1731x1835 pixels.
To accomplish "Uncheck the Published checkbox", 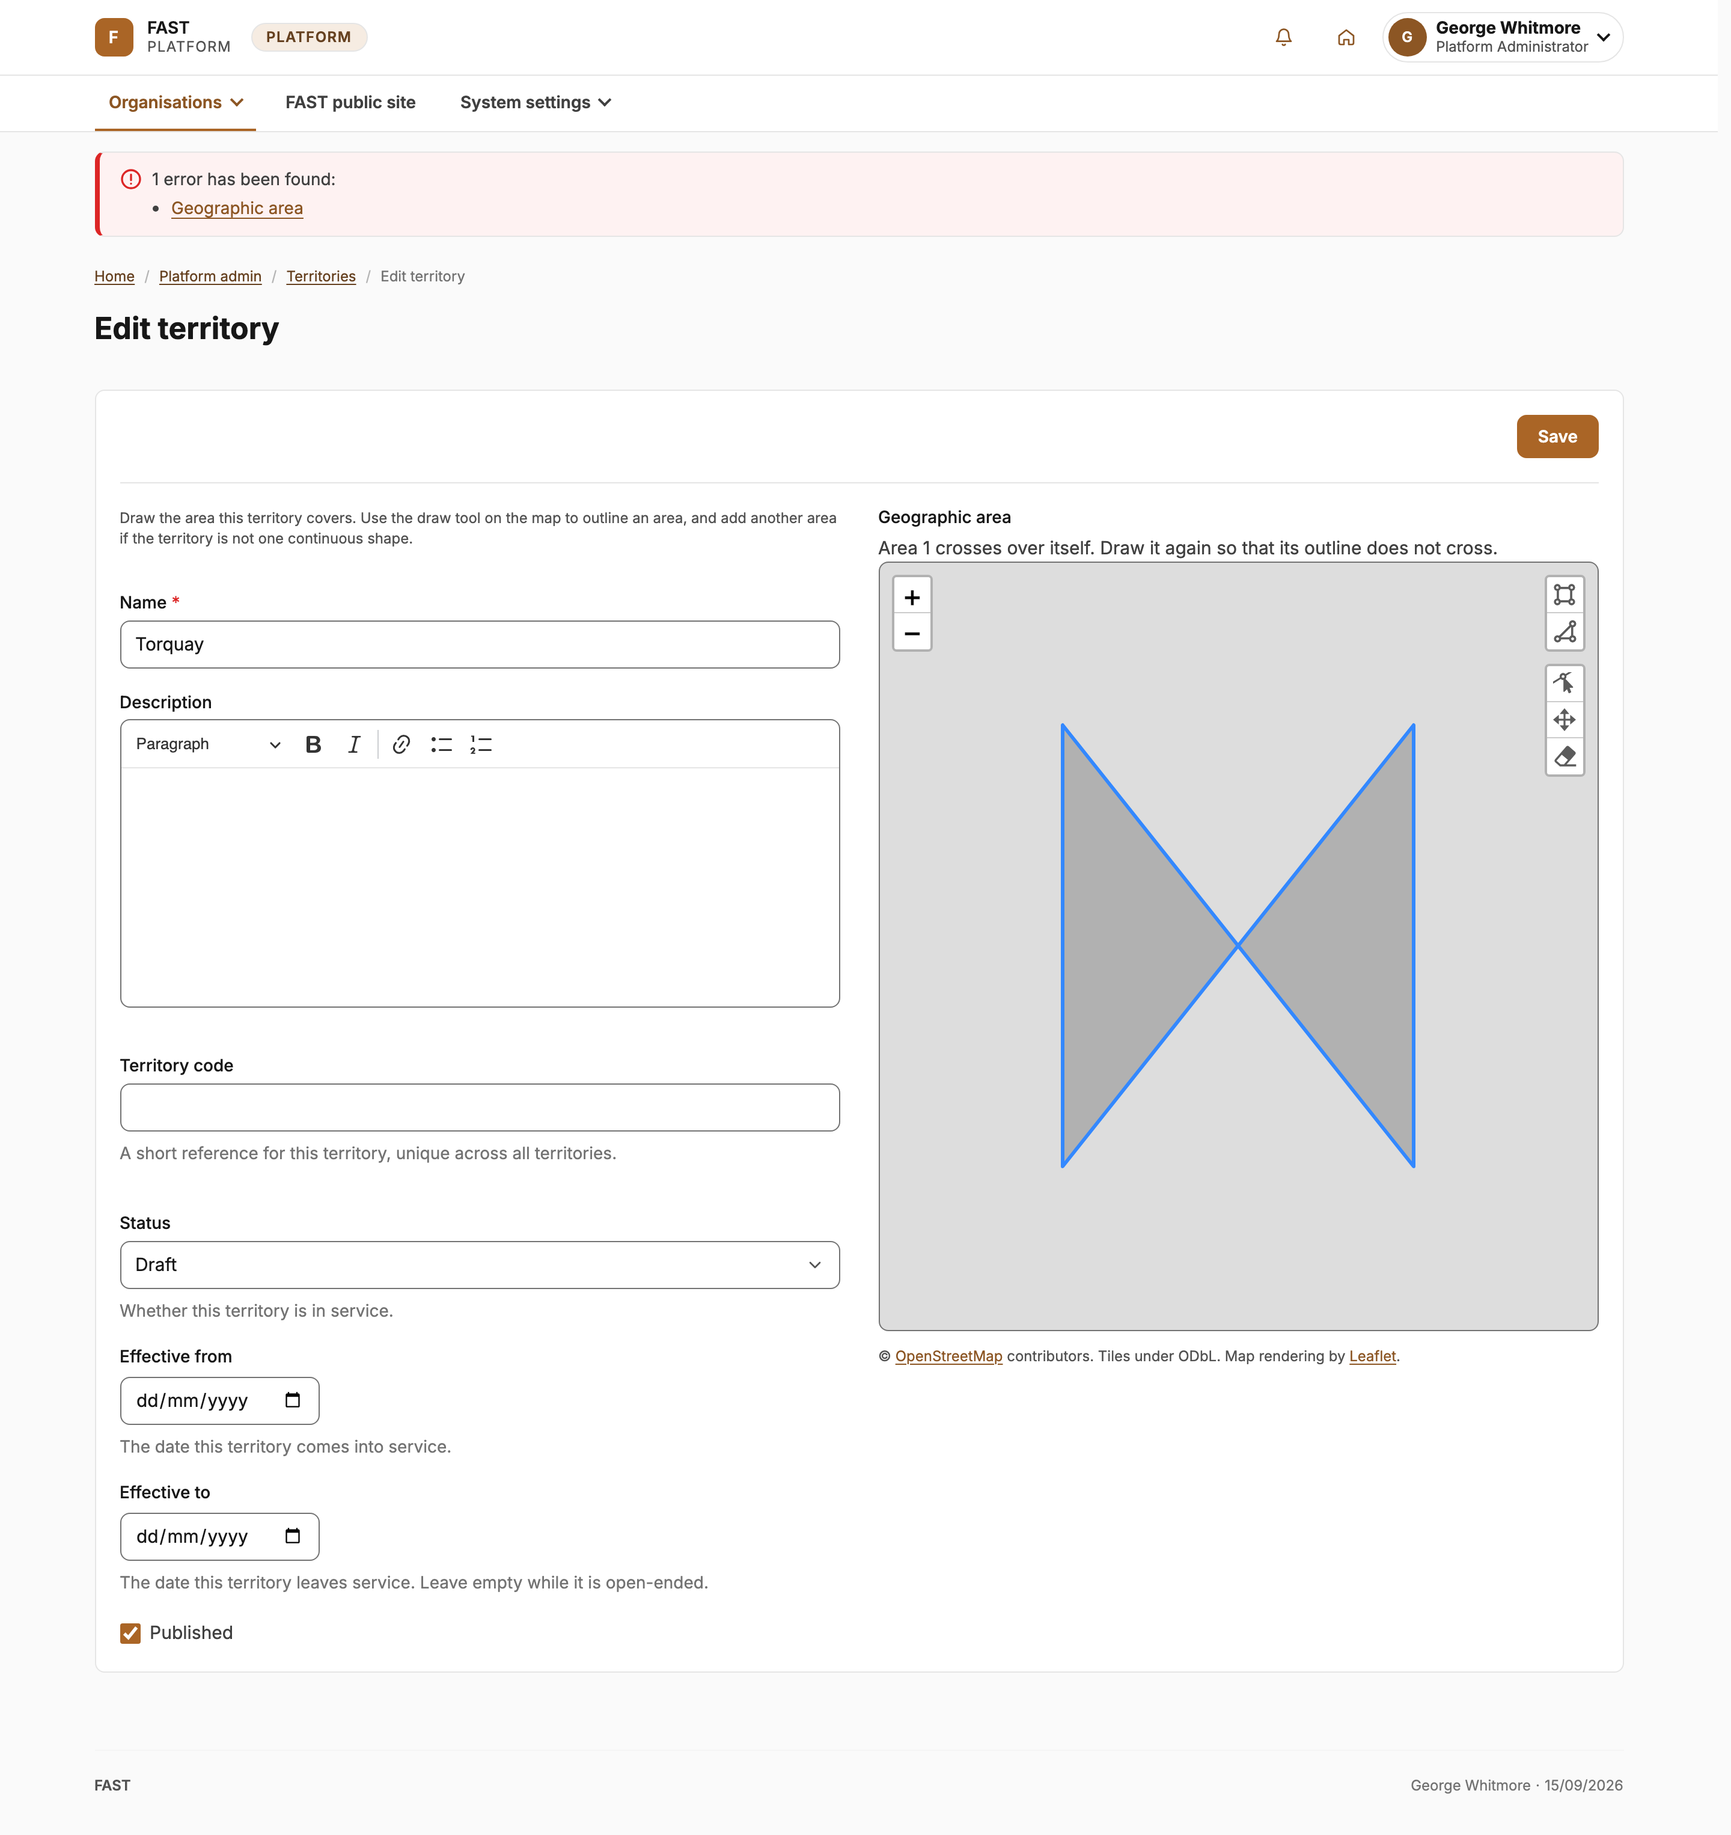I will (x=130, y=1633).
